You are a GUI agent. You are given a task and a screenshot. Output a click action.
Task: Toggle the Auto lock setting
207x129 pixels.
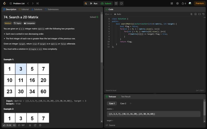click(x=118, y=14)
